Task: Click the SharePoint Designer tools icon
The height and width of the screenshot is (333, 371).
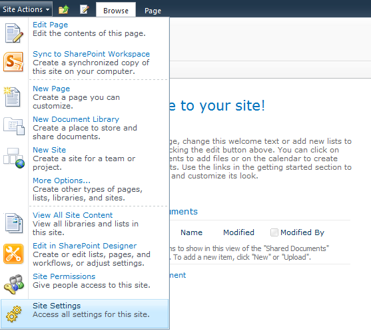Action: click(13, 254)
